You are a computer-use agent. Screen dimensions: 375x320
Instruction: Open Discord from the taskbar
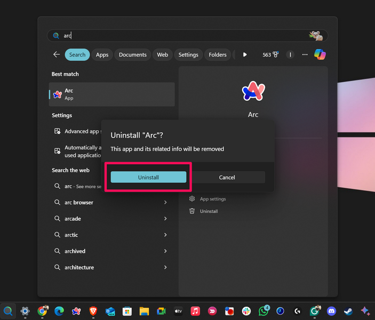coord(331,311)
